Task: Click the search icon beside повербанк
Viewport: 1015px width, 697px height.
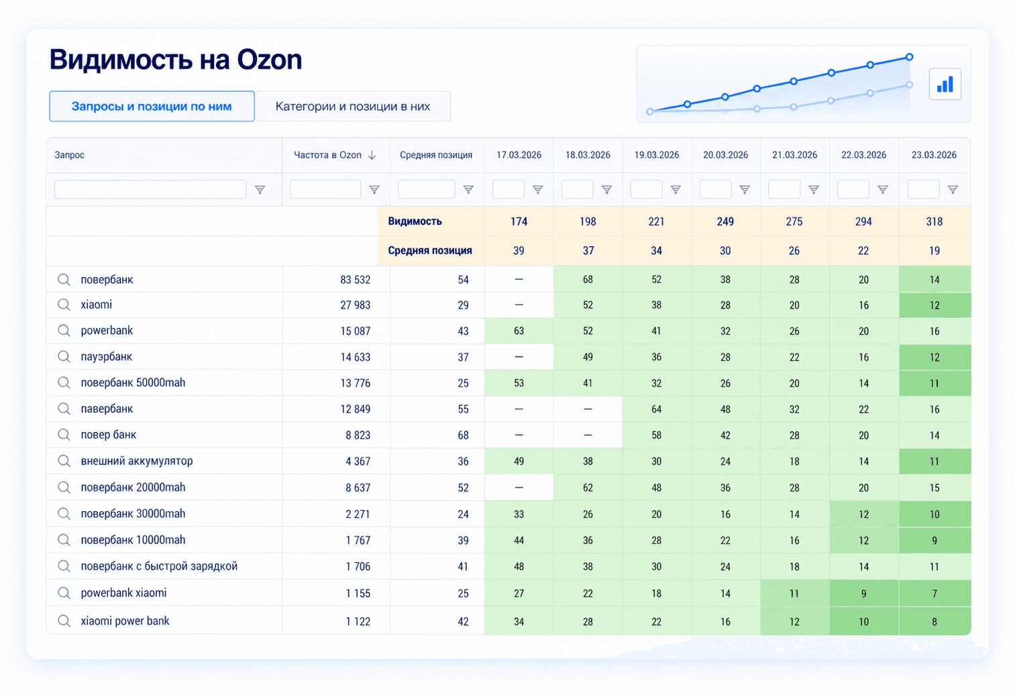Action: (64, 280)
